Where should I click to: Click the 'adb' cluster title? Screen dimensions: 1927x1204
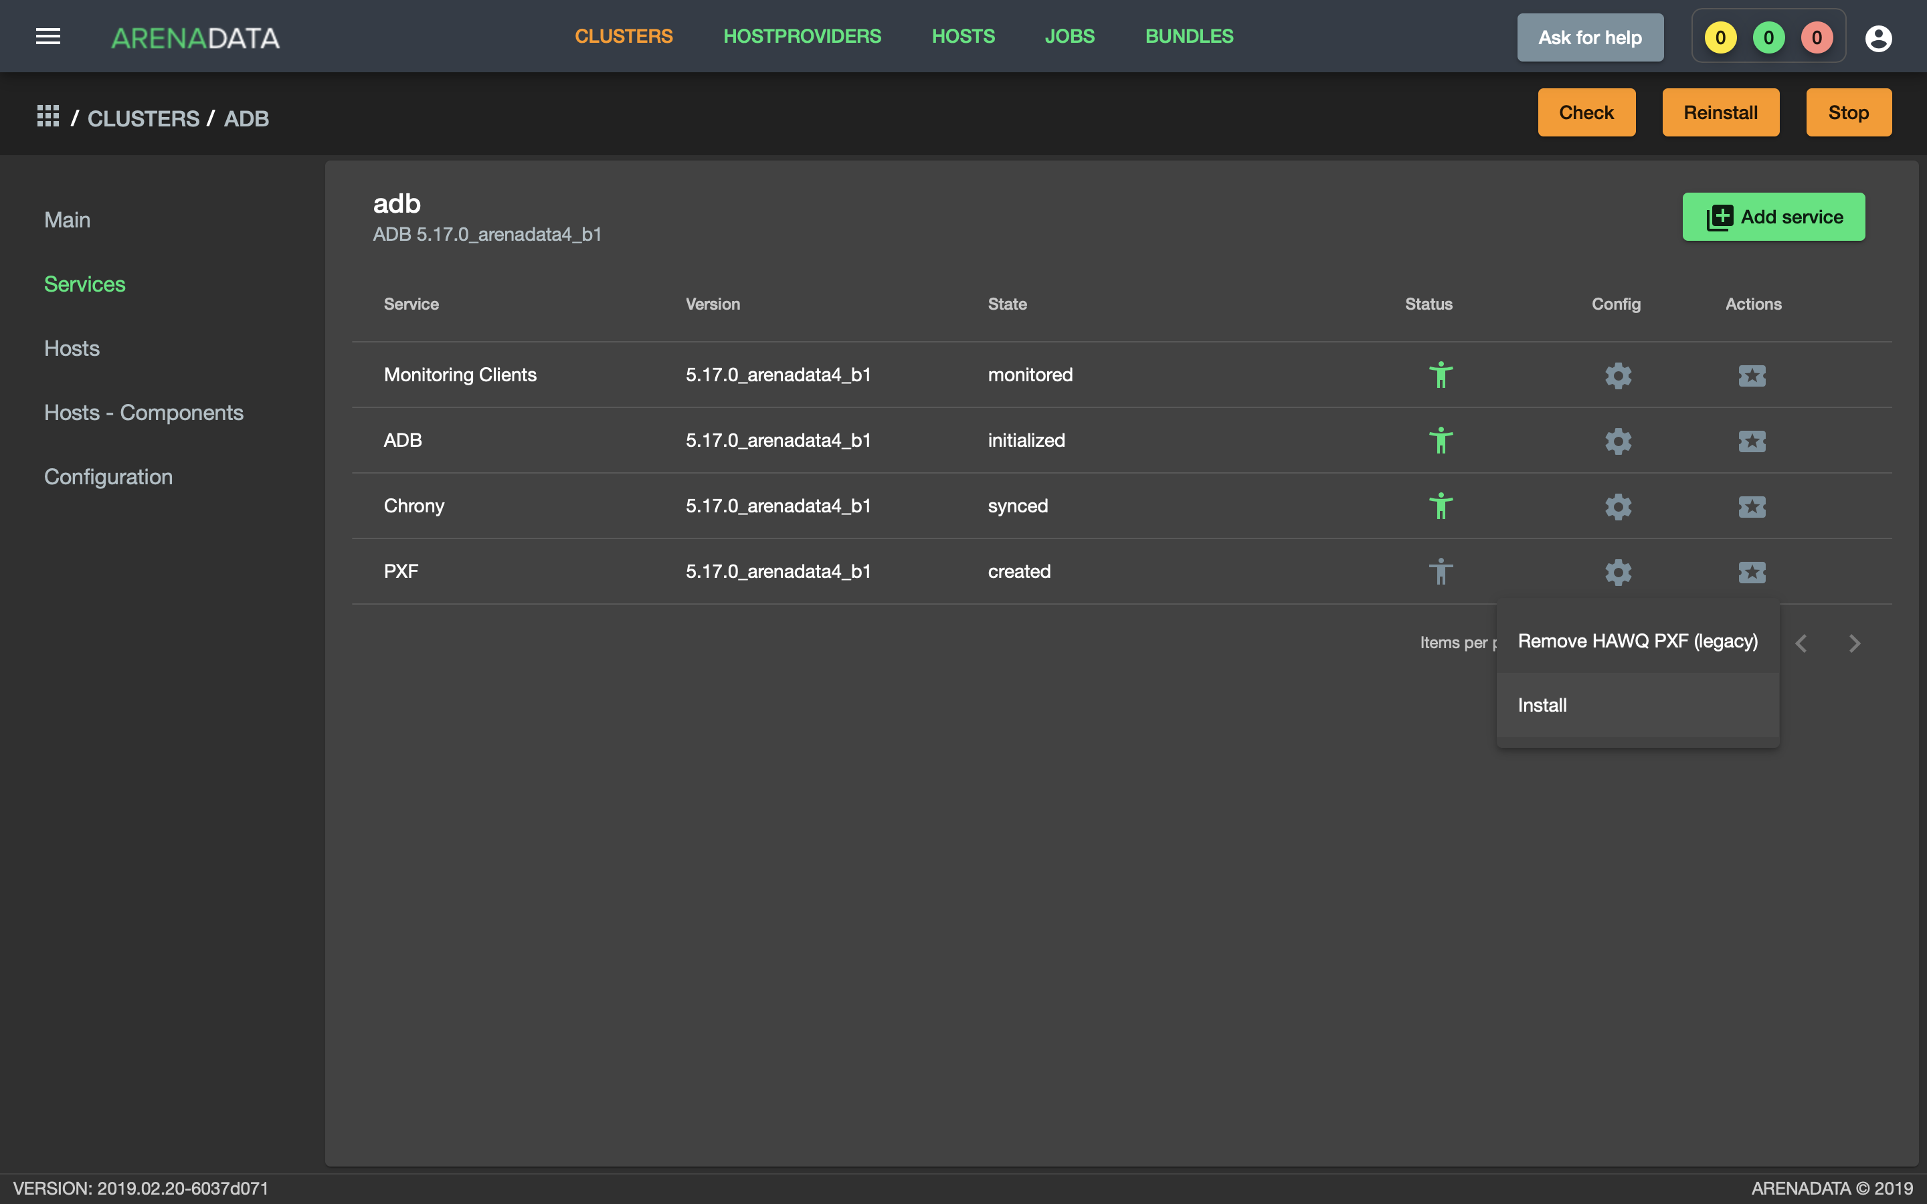[x=397, y=204]
